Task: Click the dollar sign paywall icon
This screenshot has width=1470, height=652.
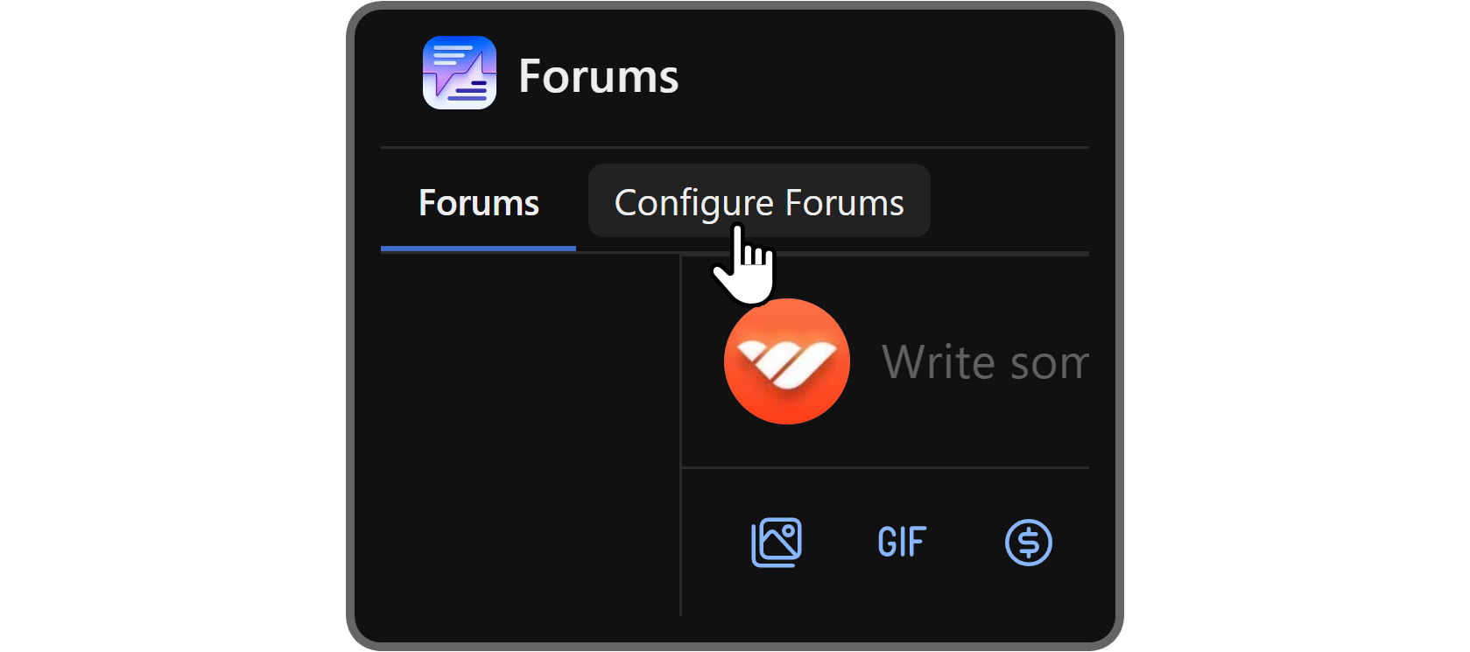Action: tap(1028, 543)
